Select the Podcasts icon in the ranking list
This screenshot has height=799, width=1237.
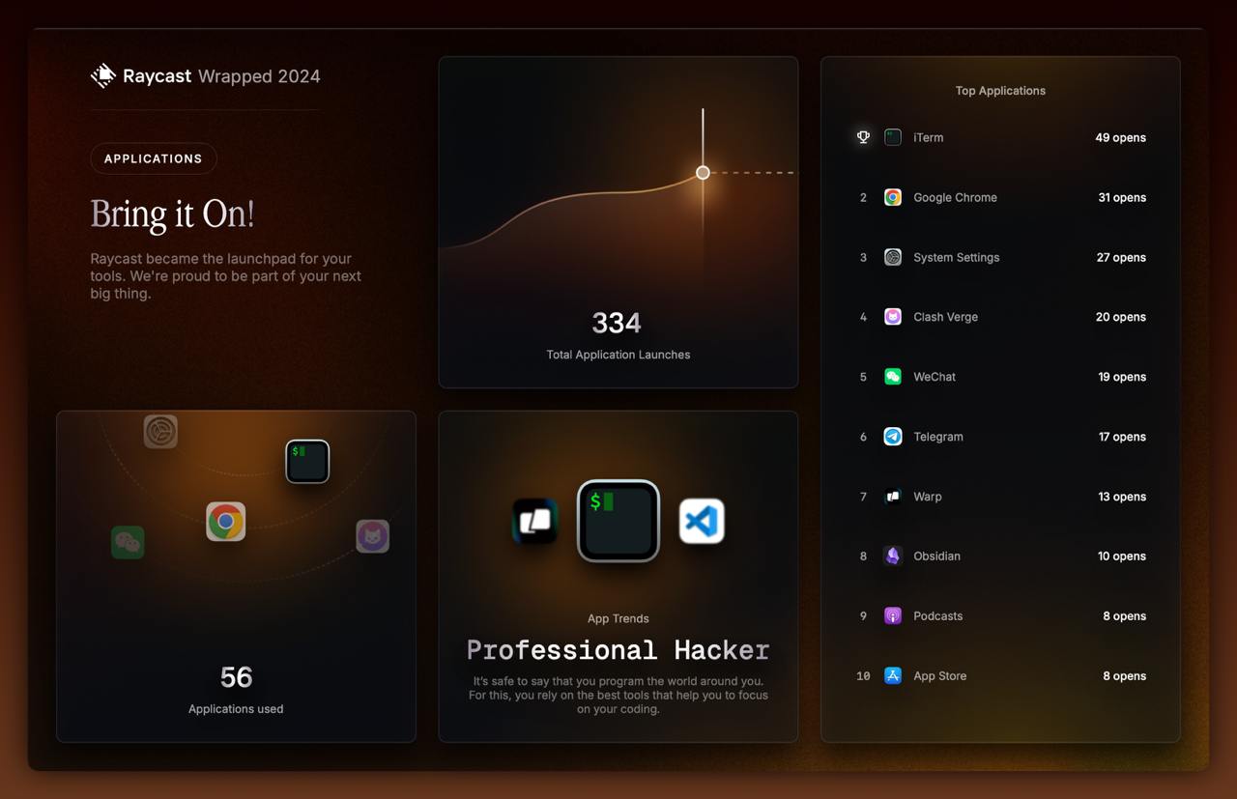pyautogui.click(x=893, y=616)
